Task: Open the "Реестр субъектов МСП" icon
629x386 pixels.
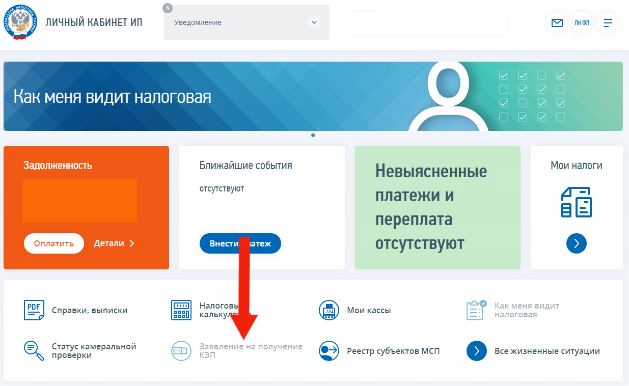Action: [x=329, y=350]
